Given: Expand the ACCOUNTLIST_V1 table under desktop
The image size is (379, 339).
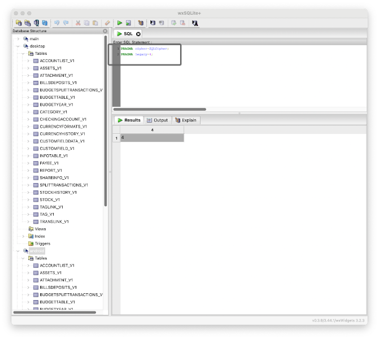Looking at the screenshot, I should pyautogui.click(x=28, y=60).
